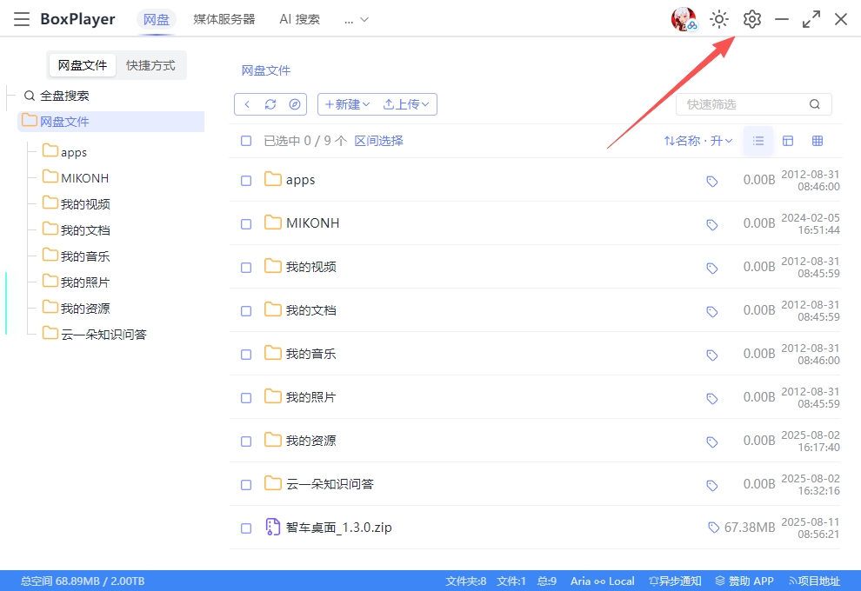Open the 上传 dropdown
The height and width of the screenshot is (591, 861).
[406, 104]
